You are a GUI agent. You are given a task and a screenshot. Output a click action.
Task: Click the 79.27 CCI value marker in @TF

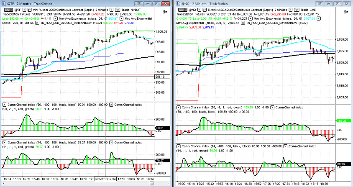point(162,161)
